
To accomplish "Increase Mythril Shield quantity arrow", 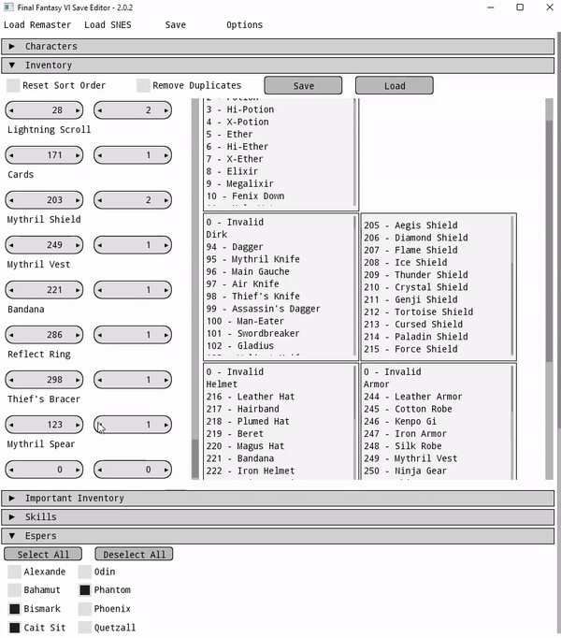I will pyautogui.click(x=166, y=200).
